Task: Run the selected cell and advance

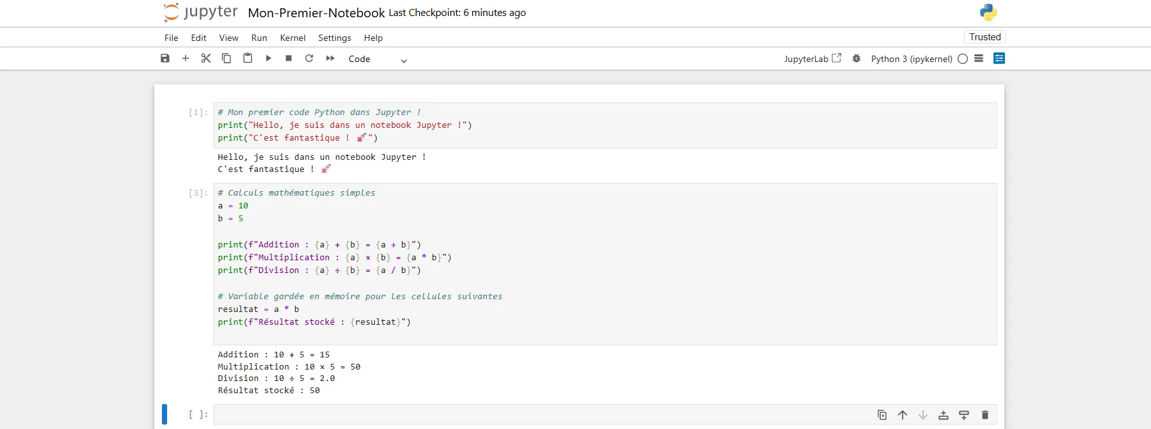Action: [268, 58]
